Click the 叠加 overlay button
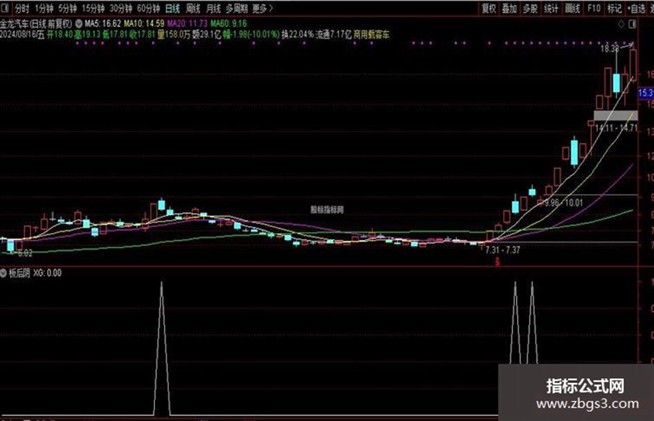 (509, 8)
